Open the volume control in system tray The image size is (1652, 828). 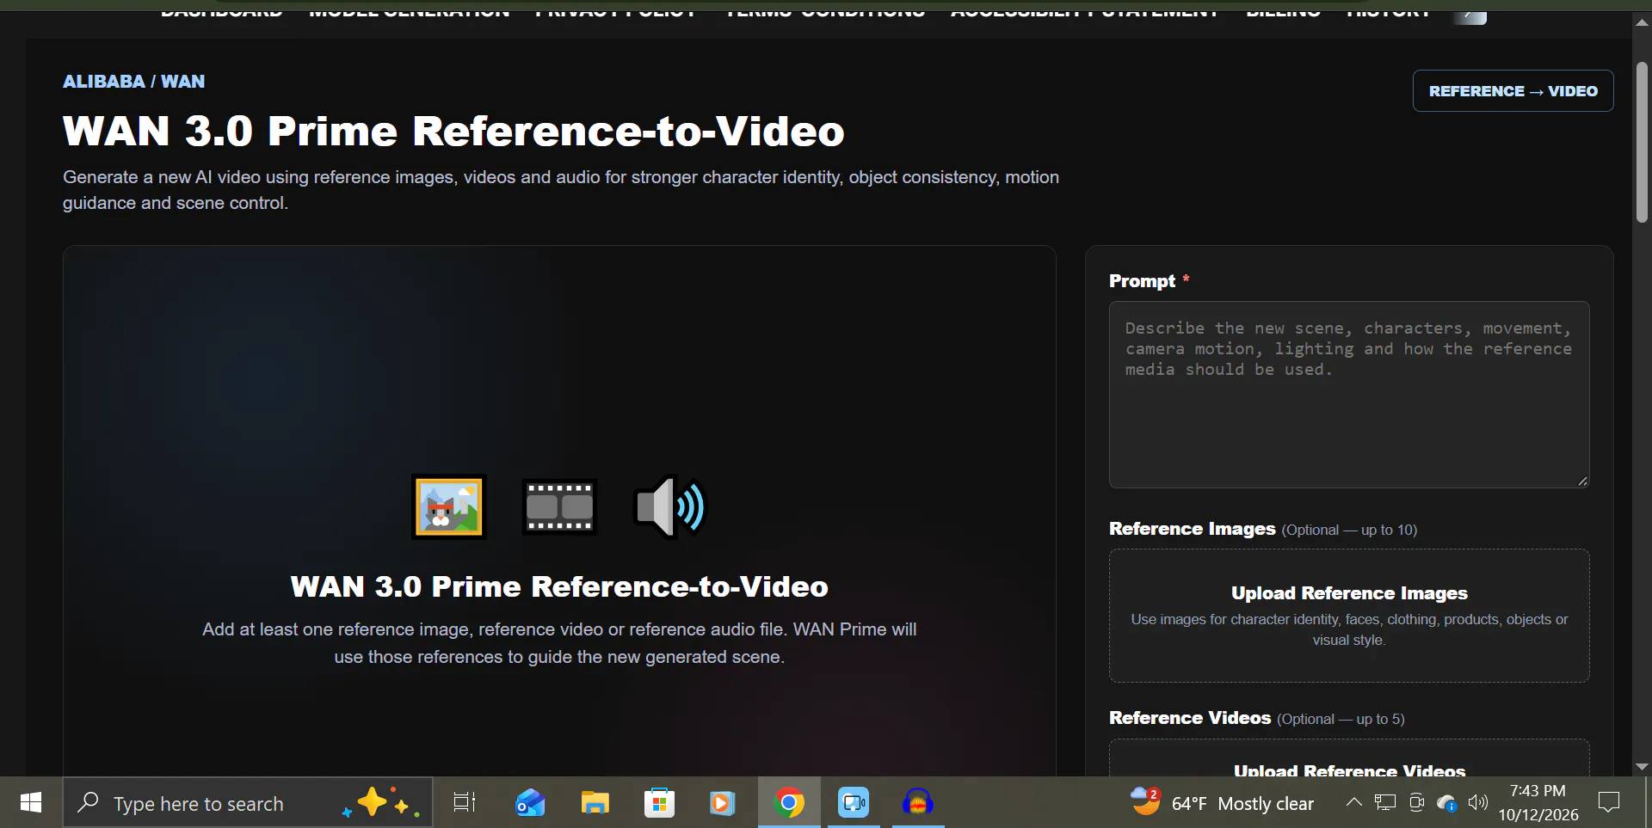point(1478,802)
